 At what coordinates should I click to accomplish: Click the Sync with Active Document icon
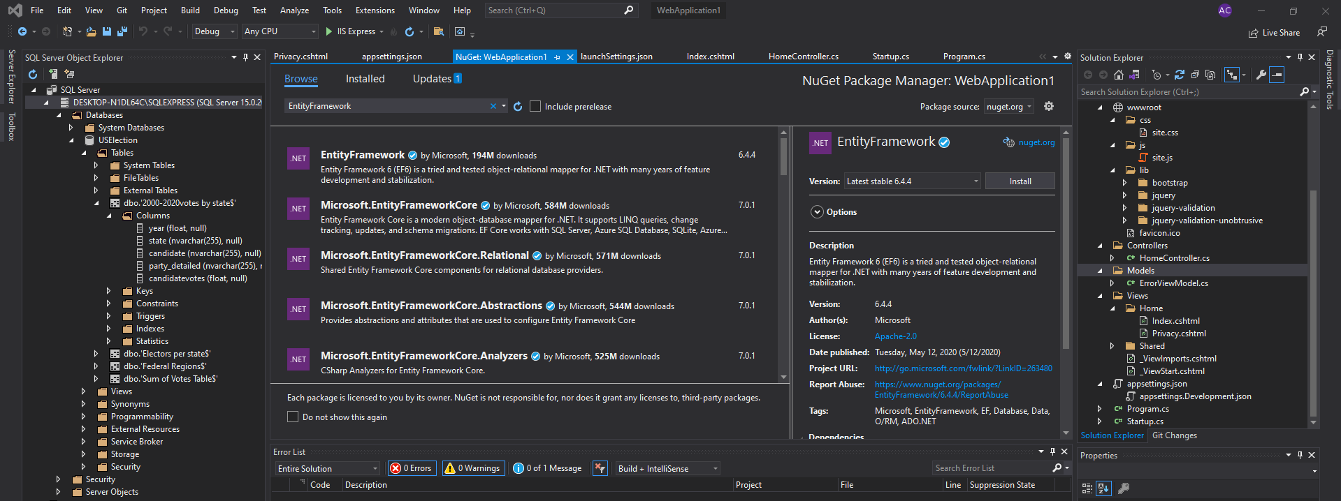click(1180, 75)
